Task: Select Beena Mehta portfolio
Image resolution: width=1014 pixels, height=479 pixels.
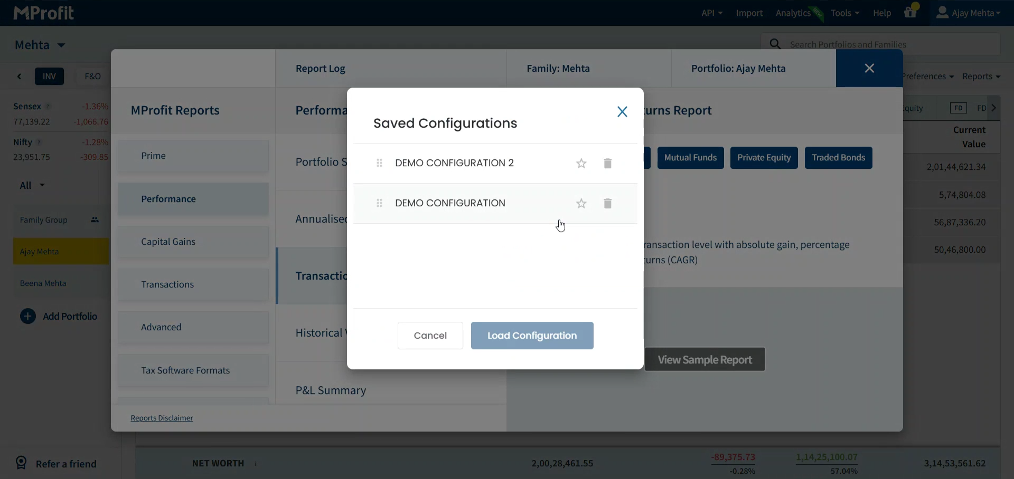Action: (61, 283)
